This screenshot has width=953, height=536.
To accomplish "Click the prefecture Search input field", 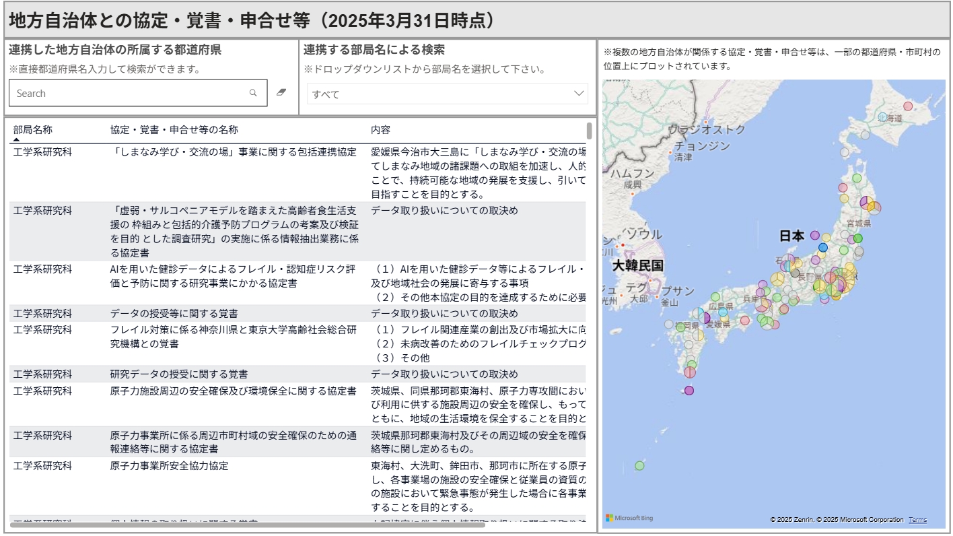I will [128, 94].
